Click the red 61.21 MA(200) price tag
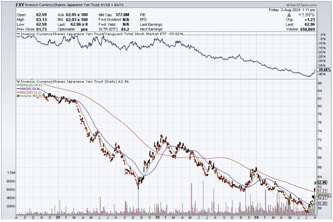Image resolution: width=333 pixels, height=222 pixels. 322,191
